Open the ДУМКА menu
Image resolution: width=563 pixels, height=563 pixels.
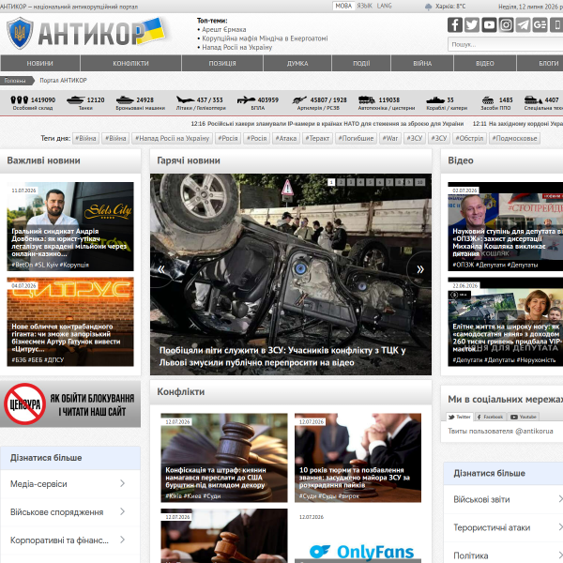(x=297, y=63)
